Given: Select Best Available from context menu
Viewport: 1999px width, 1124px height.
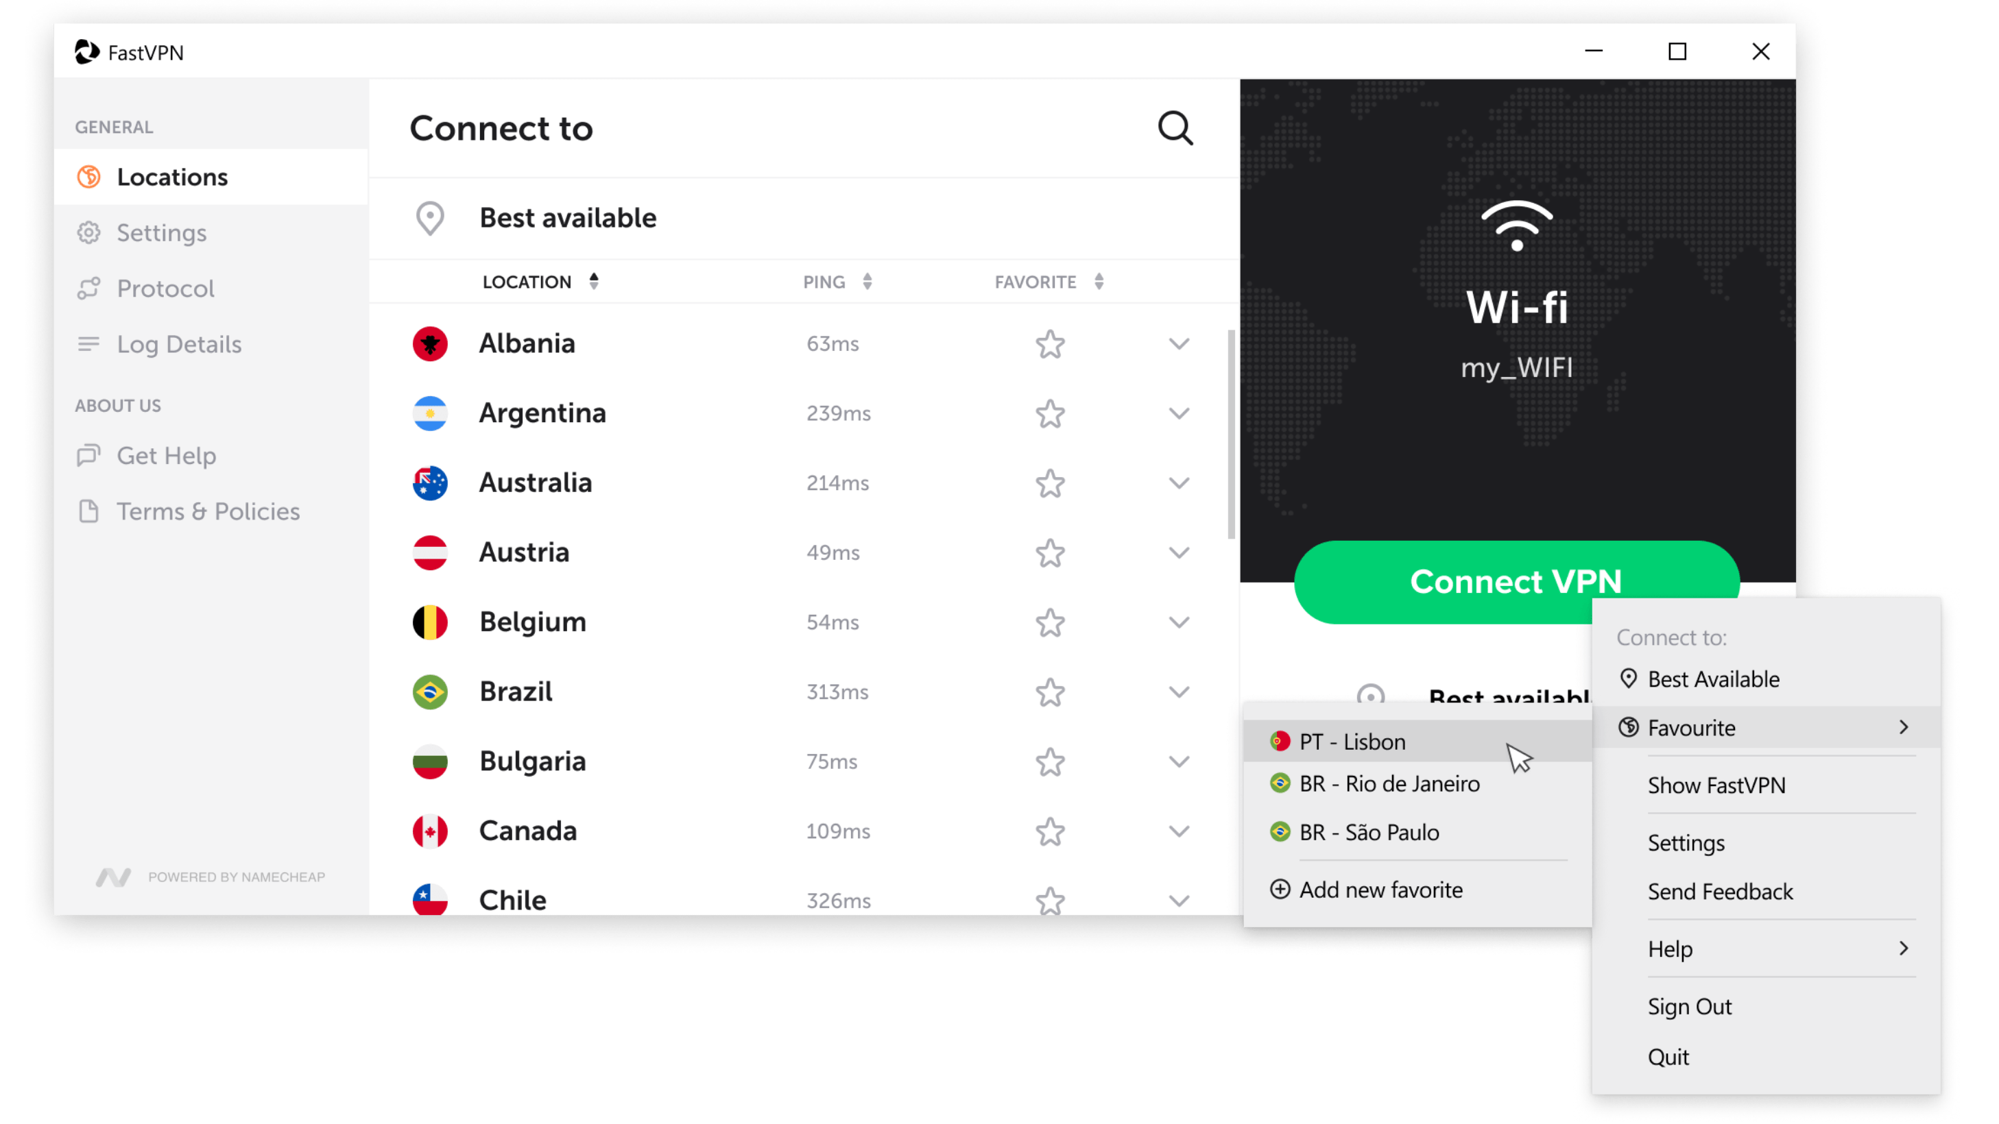Looking at the screenshot, I should pos(1714,679).
